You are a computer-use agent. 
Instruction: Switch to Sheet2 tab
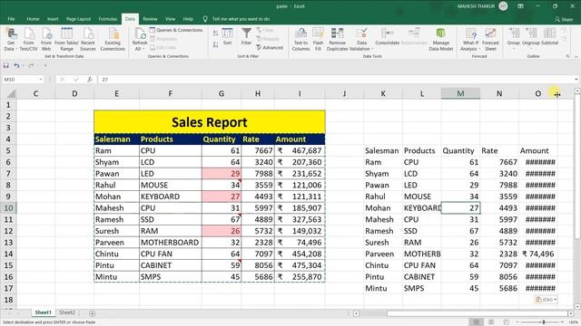67,312
